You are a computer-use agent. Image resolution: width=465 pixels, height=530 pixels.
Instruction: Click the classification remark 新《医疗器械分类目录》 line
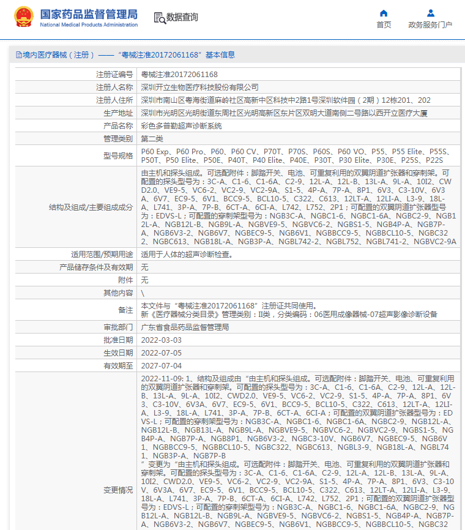(x=289, y=315)
